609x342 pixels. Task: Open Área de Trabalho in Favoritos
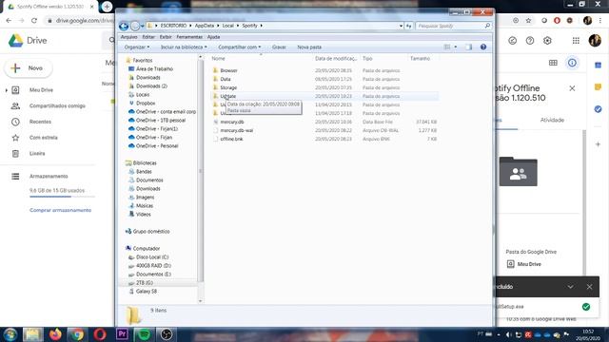coord(154,69)
